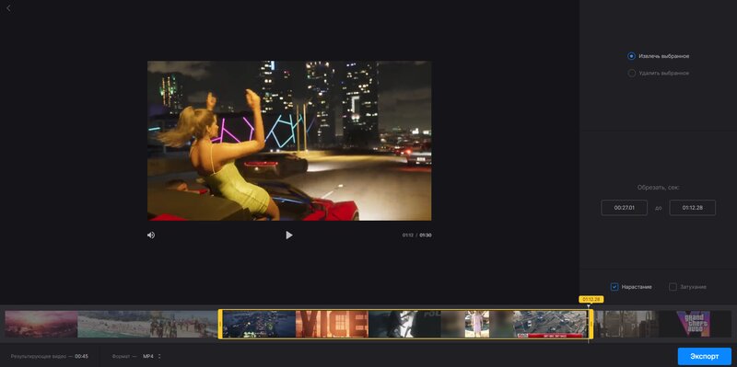Image resolution: width=737 pixels, height=367 pixels.
Task: Click the VICE thumbnail in the timeline
Action: 332,324
